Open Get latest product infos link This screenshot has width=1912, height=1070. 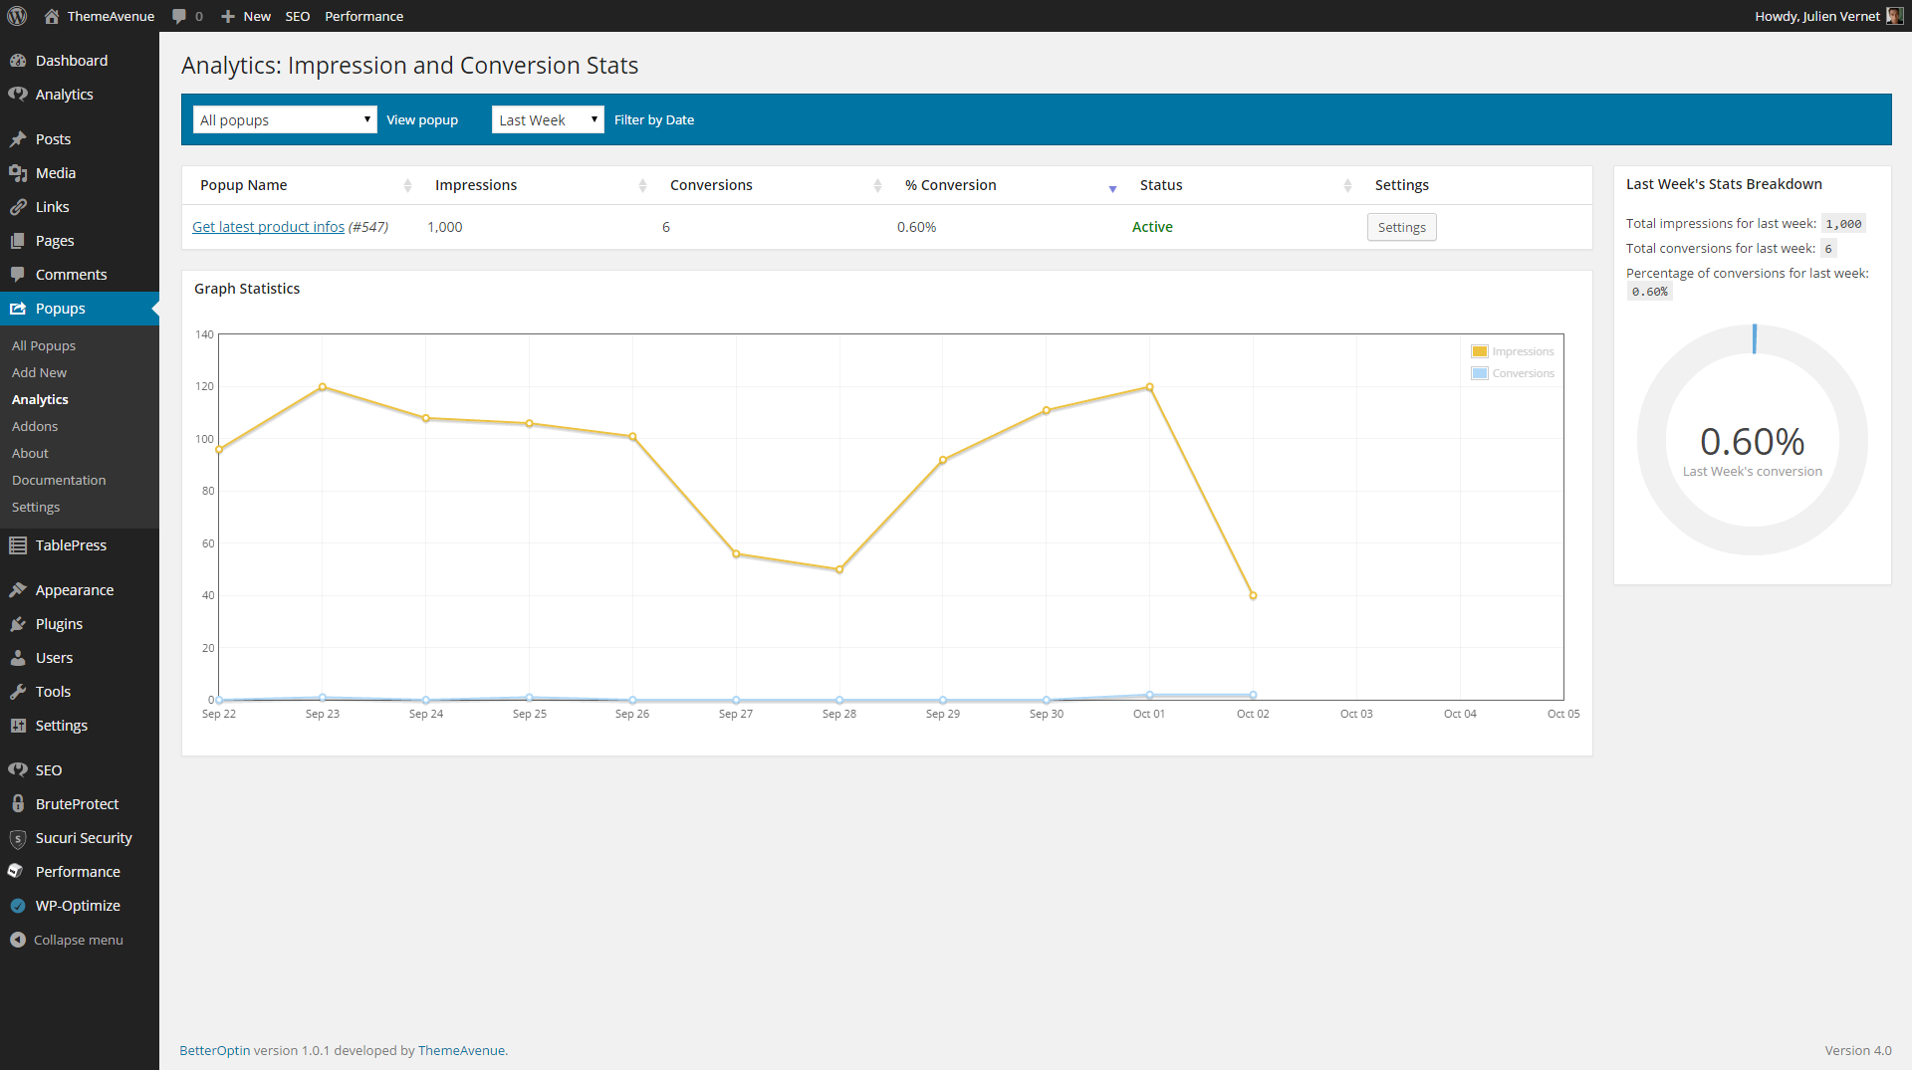coord(268,227)
